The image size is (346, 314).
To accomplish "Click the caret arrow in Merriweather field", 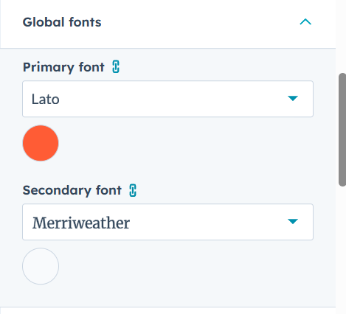I will pos(293,222).
